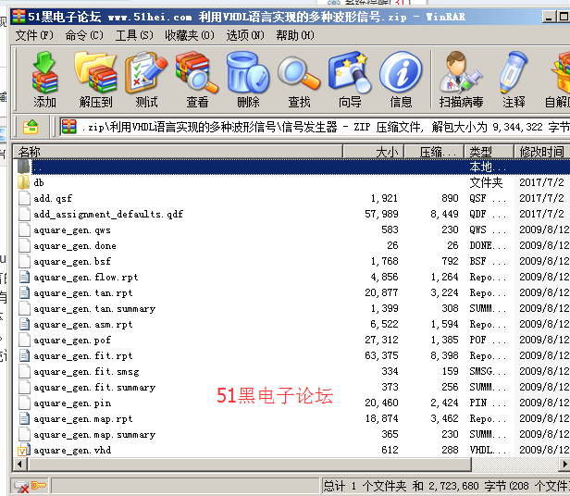Select file aquare_gen.fit.summary

pos(94,388)
